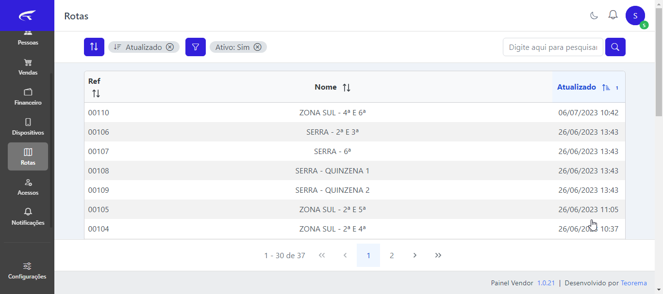The image size is (663, 294).
Task: Click the 1 - 30 de 37 counter
Action: pyautogui.click(x=284, y=255)
